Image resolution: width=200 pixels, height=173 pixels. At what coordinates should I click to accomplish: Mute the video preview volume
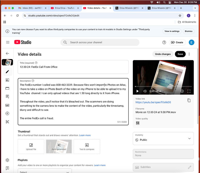point(145,91)
